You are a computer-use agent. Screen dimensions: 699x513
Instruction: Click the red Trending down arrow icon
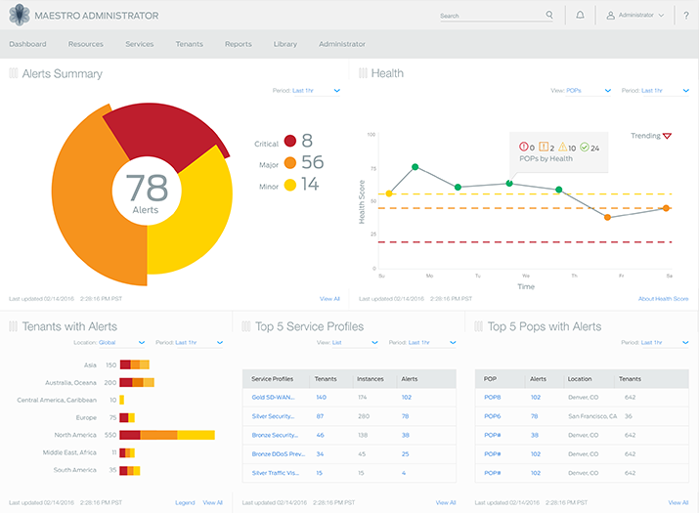(x=667, y=136)
